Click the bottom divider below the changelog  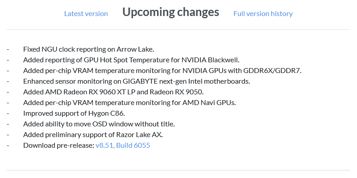point(178,170)
